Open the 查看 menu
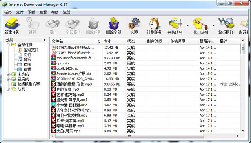 pyautogui.click(x=43, y=12)
